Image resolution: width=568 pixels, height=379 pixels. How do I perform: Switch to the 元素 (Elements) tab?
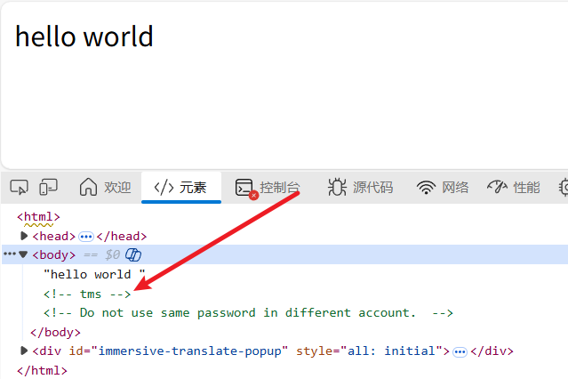[180, 187]
